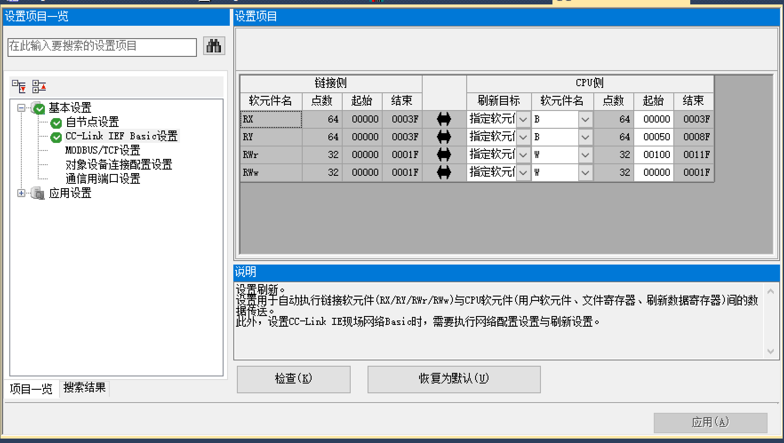This screenshot has width=784, height=443.
Task: Switch to the 搜索结果 tab
Action: click(84, 388)
